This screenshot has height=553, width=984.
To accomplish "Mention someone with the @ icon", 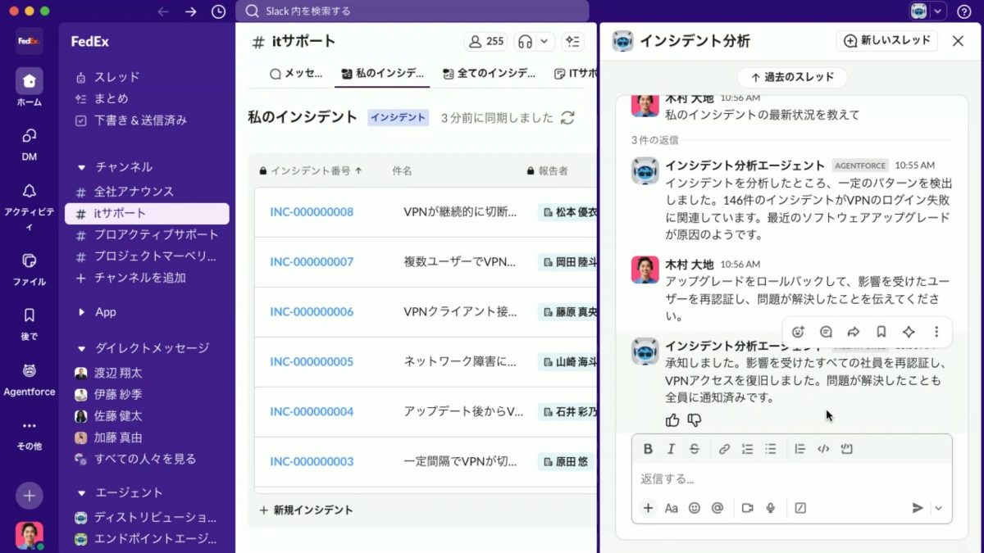I will pos(717,508).
